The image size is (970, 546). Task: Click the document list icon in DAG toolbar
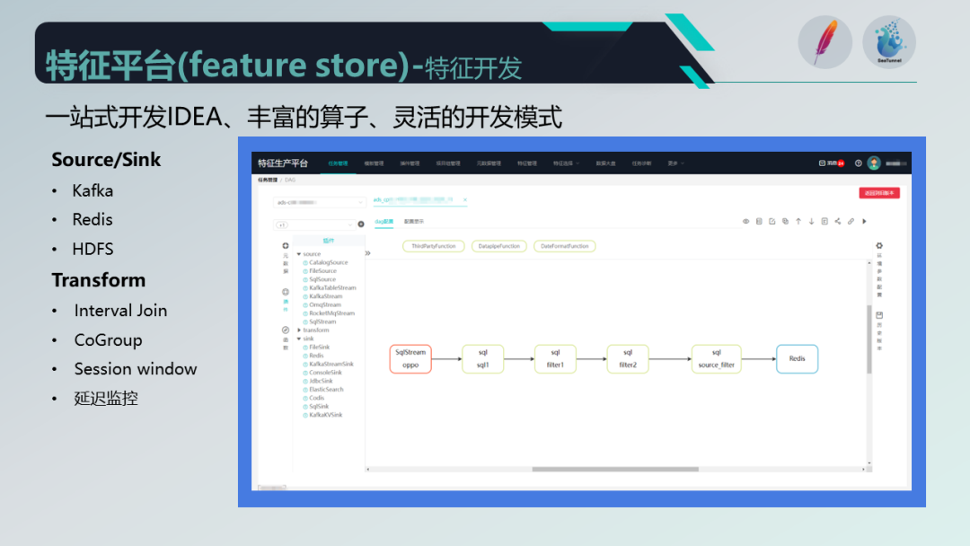pyautogui.click(x=759, y=222)
